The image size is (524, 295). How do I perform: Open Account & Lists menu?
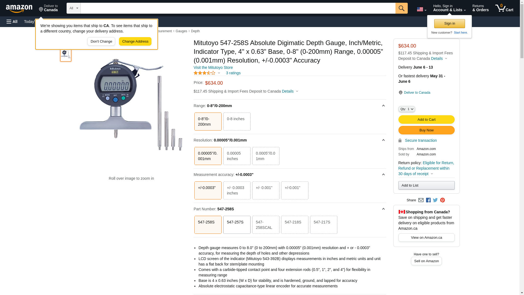tap(449, 8)
